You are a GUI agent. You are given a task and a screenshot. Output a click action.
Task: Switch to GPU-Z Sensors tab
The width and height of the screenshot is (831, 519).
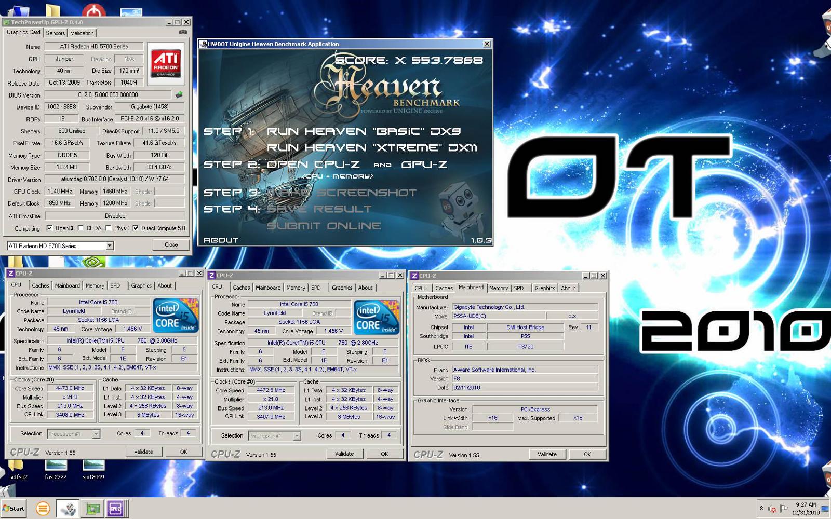click(56, 33)
